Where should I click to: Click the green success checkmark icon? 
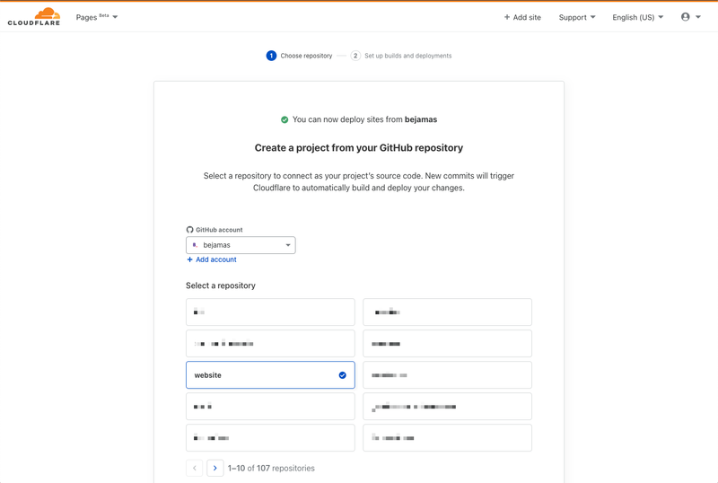pos(285,119)
